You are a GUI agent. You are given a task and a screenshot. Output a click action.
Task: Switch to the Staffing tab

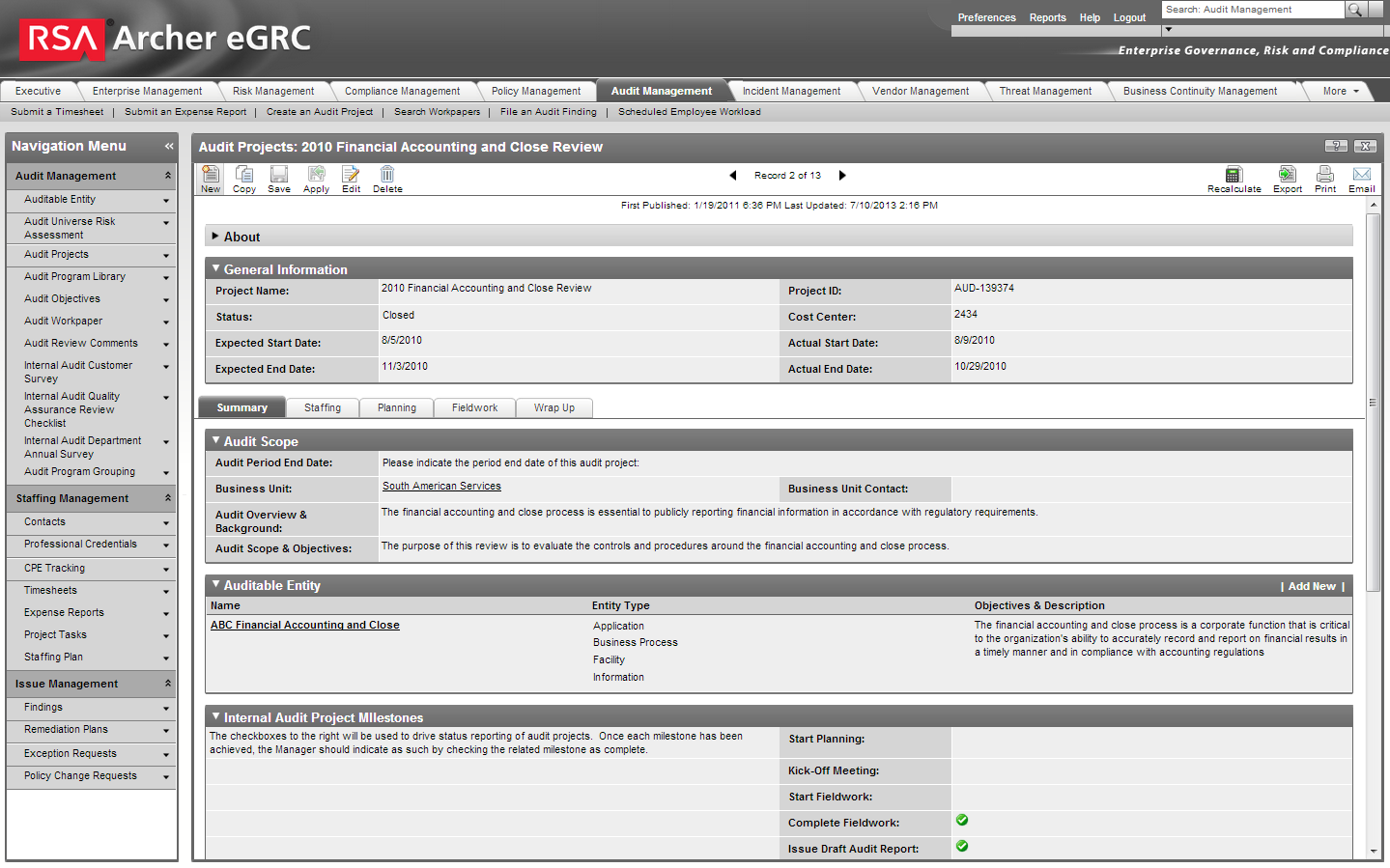(x=323, y=407)
